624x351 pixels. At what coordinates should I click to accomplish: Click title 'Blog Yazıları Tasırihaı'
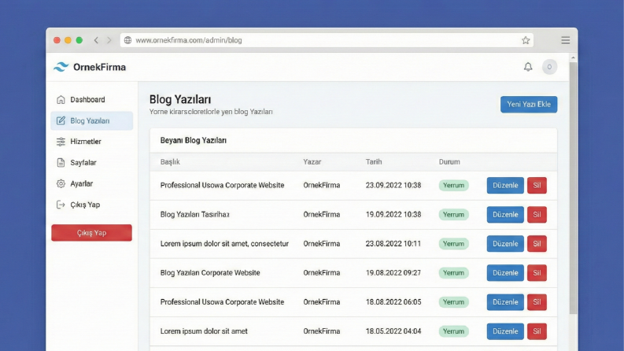[x=195, y=215]
